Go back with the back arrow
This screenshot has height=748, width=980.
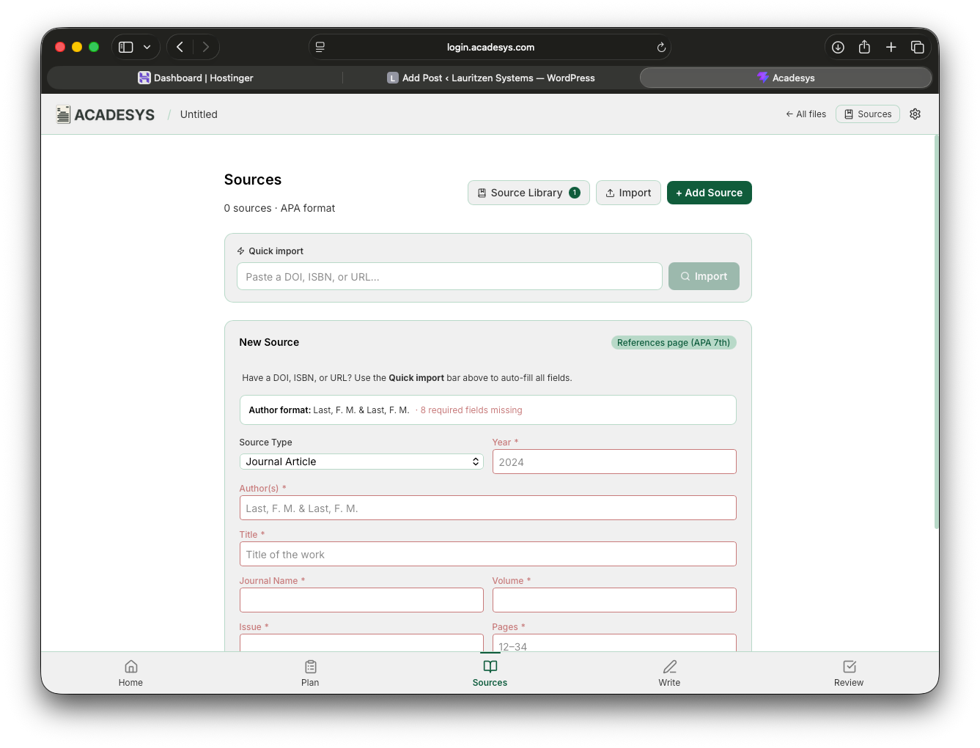pyautogui.click(x=180, y=47)
